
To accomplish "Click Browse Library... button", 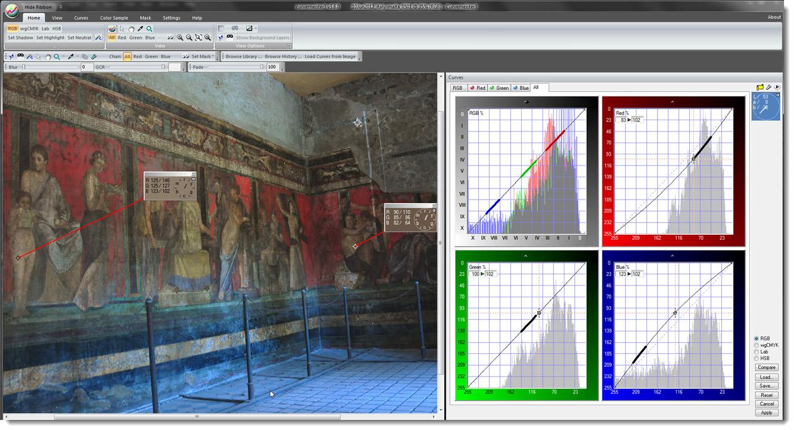I will coord(243,56).
